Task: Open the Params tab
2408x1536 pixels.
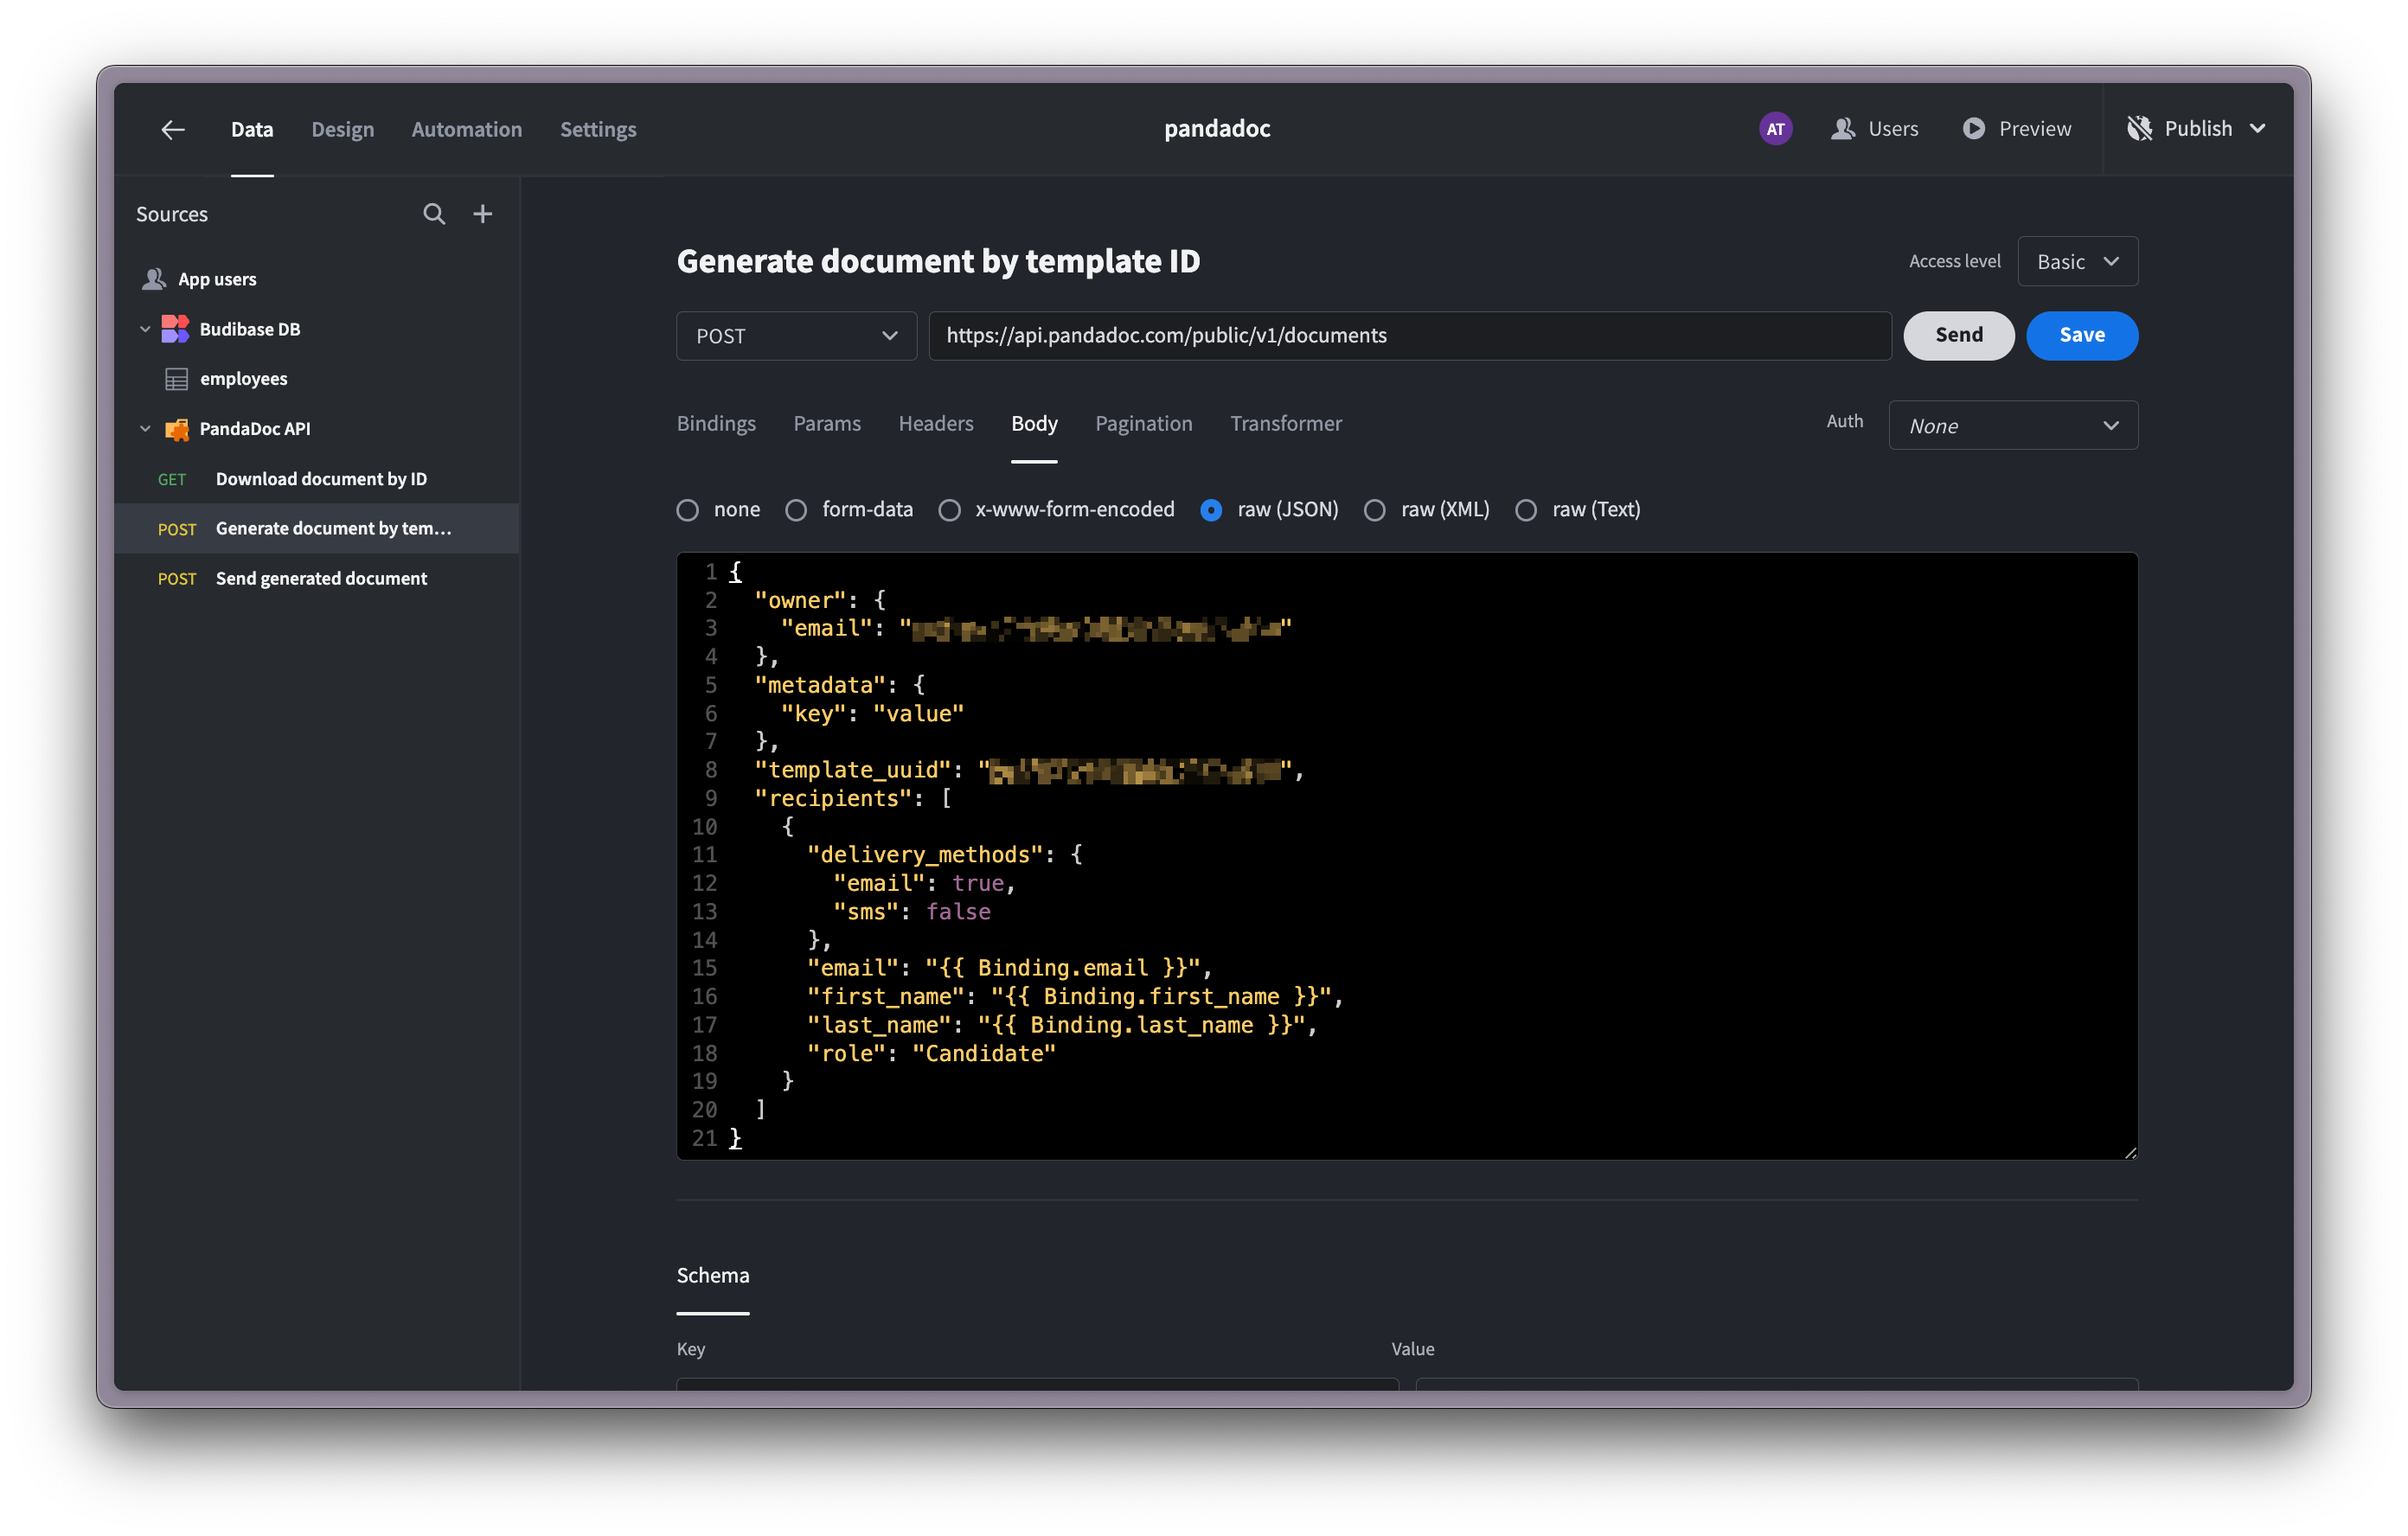Action: pos(827,424)
